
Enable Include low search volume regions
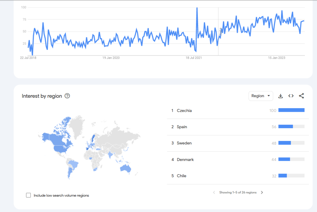tap(29, 195)
